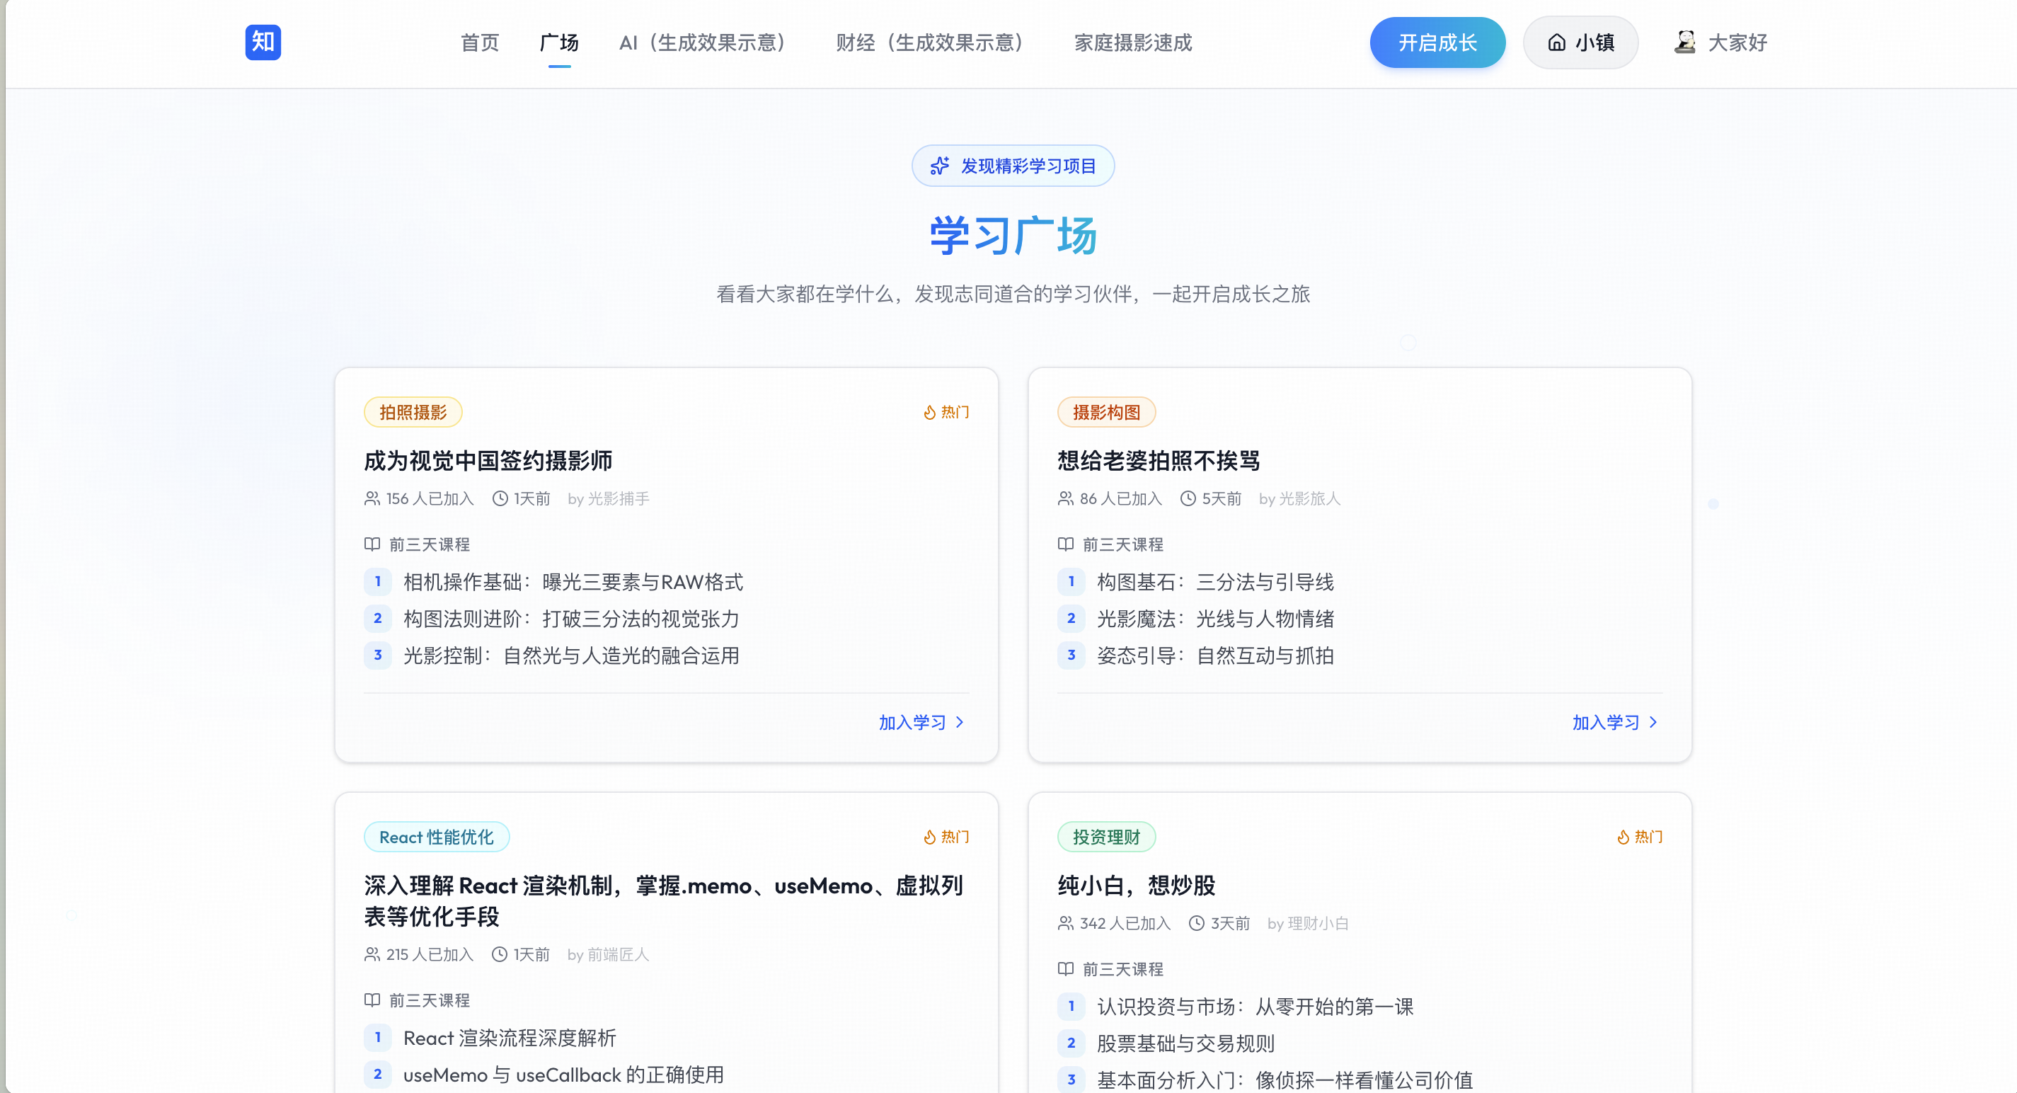The width and height of the screenshot is (2017, 1093).
Task: Click the 大家好 user name
Action: coord(1737,42)
